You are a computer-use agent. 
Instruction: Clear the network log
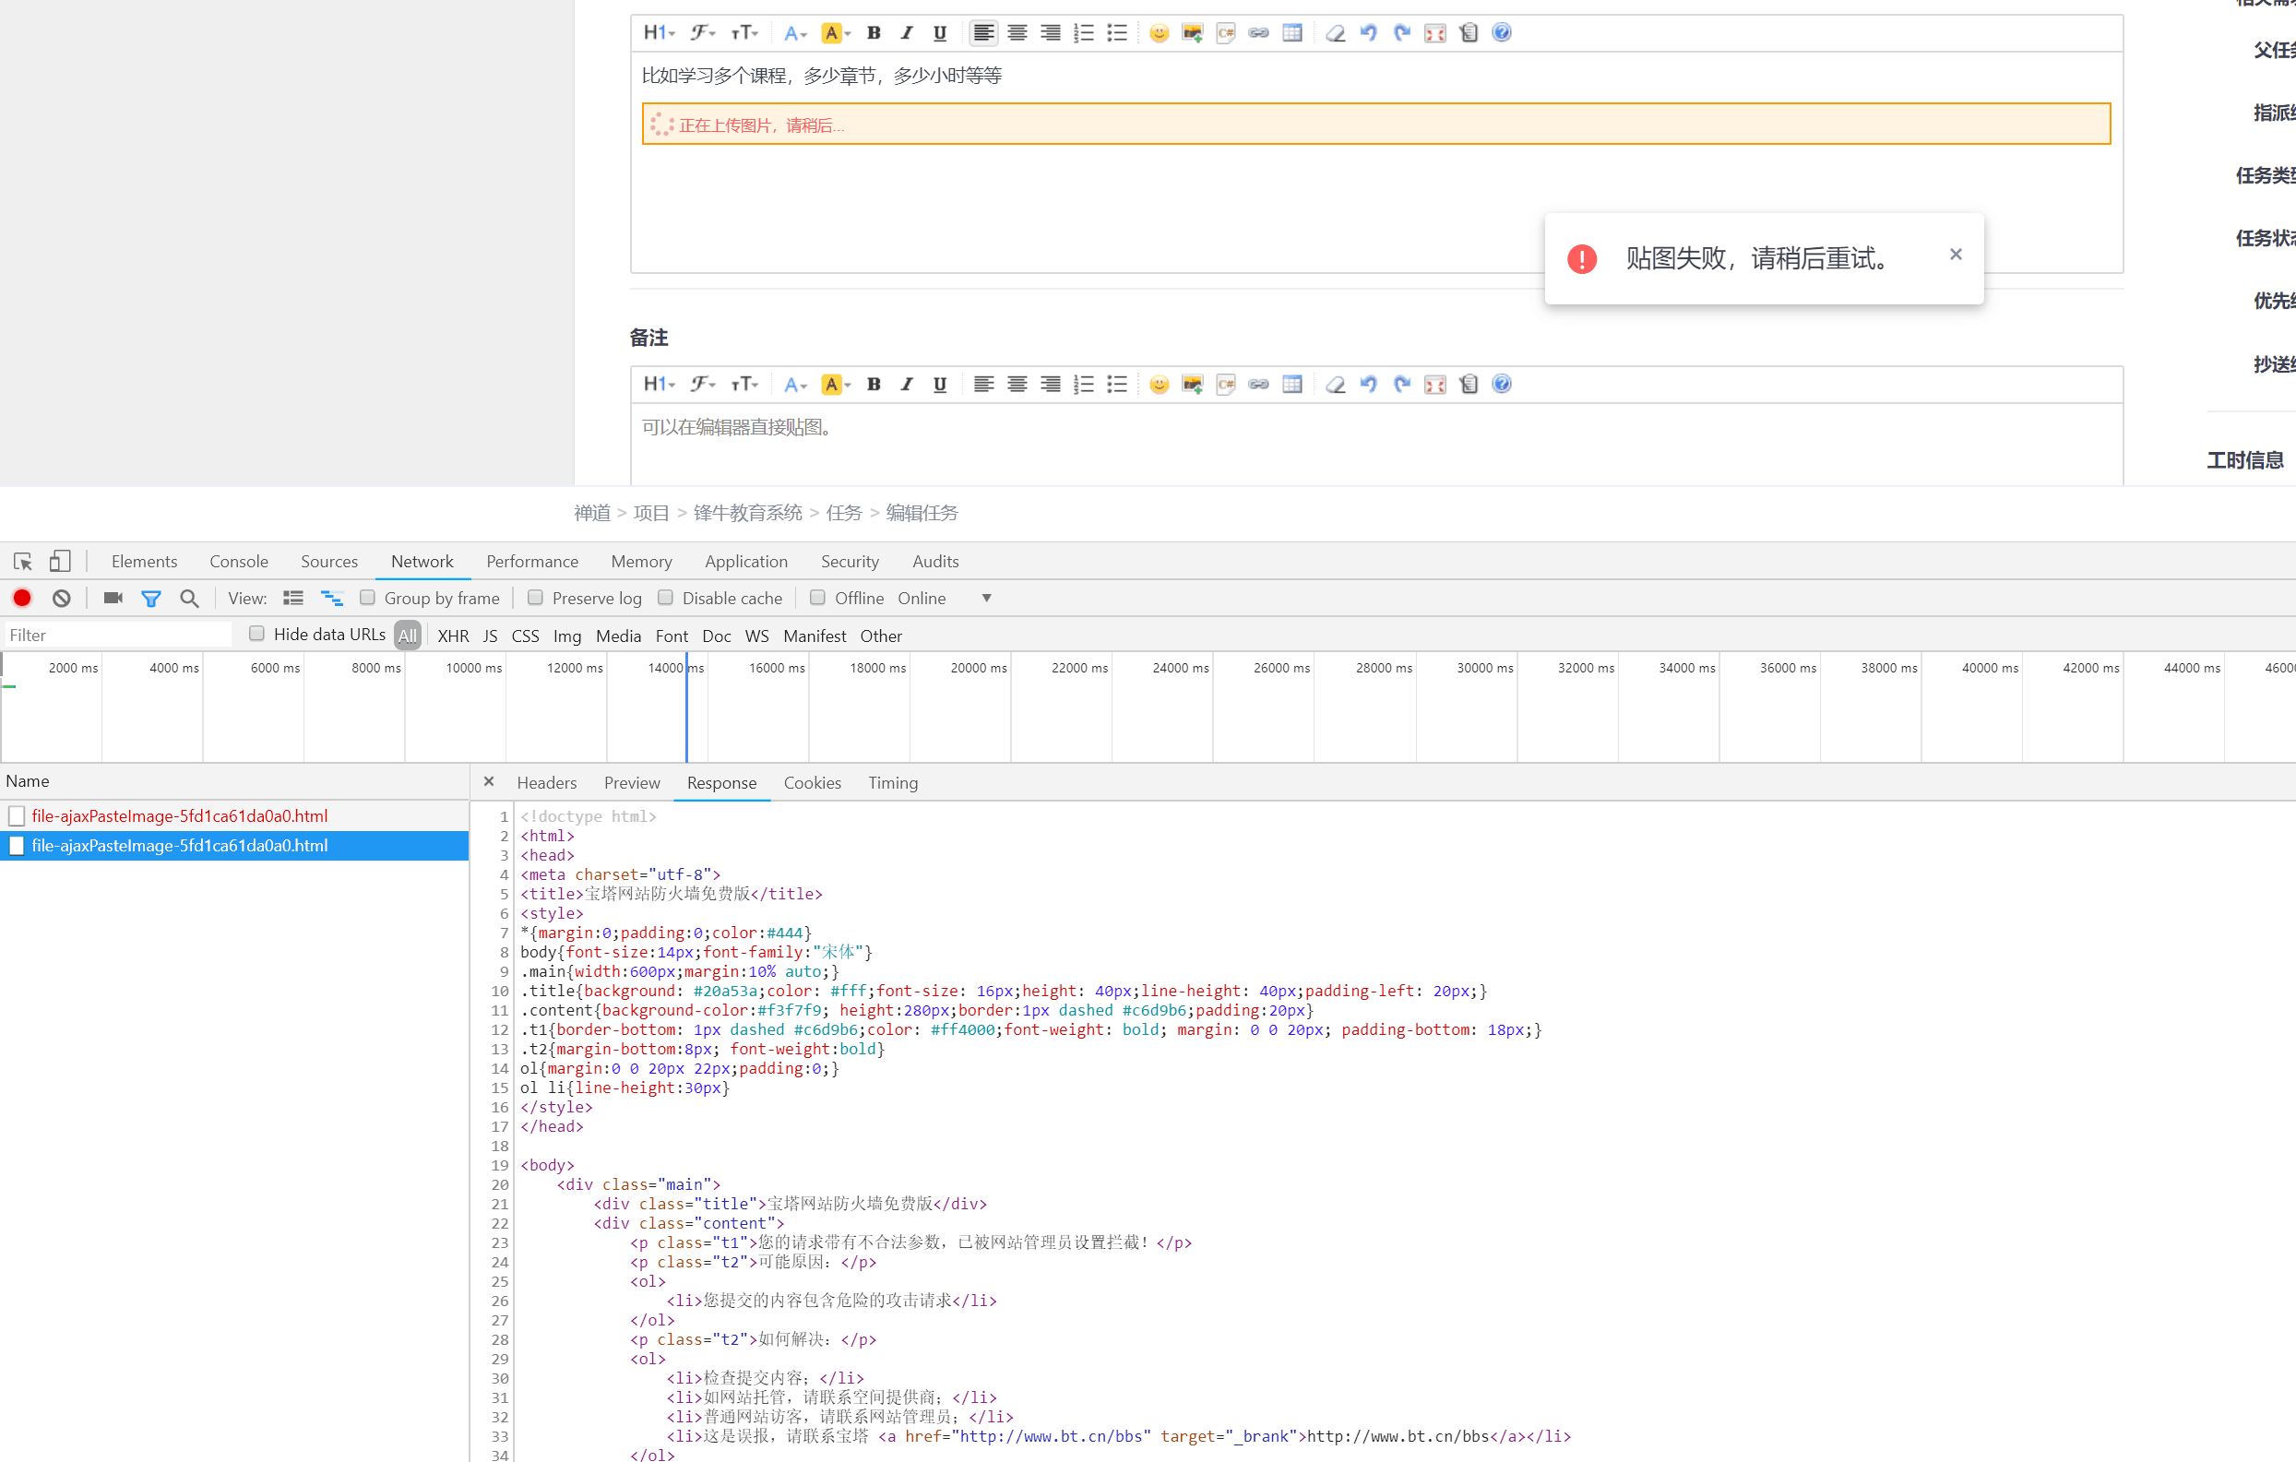(x=62, y=599)
